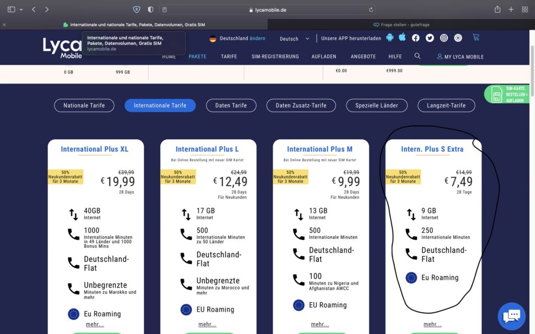Open the live chat bubble icon
This screenshot has width=535, height=334.
click(511, 316)
